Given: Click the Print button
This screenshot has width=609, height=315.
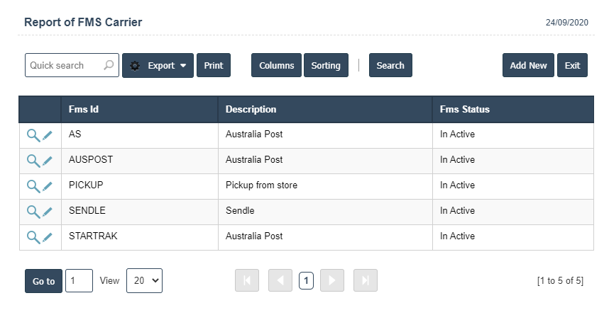Looking at the screenshot, I should click(x=213, y=65).
